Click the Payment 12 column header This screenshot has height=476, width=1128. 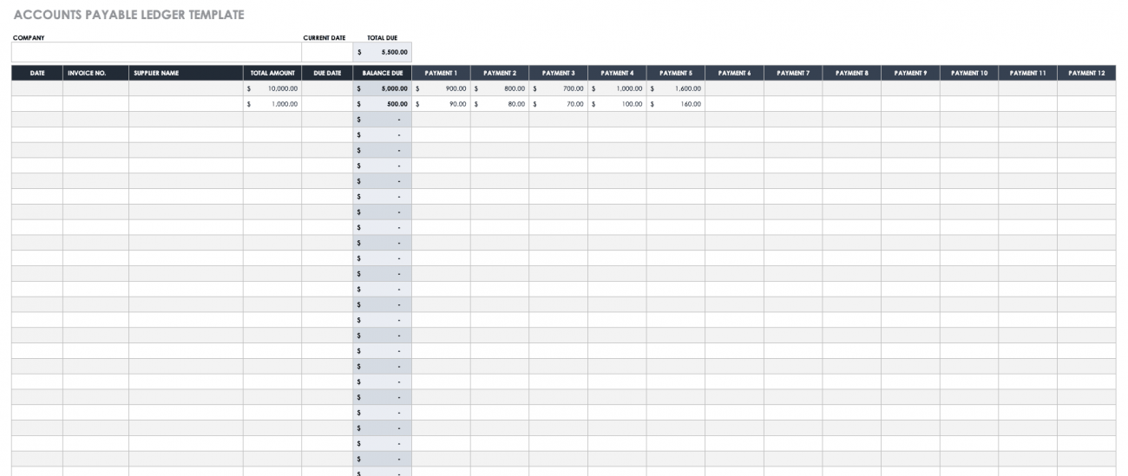tap(1086, 73)
